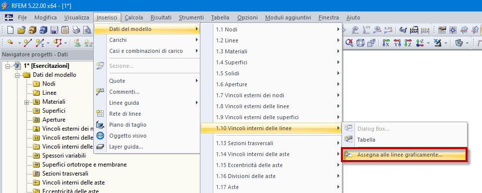Set view in Y direction
Viewport: 482px width, 193px height.
click(x=397, y=43)
